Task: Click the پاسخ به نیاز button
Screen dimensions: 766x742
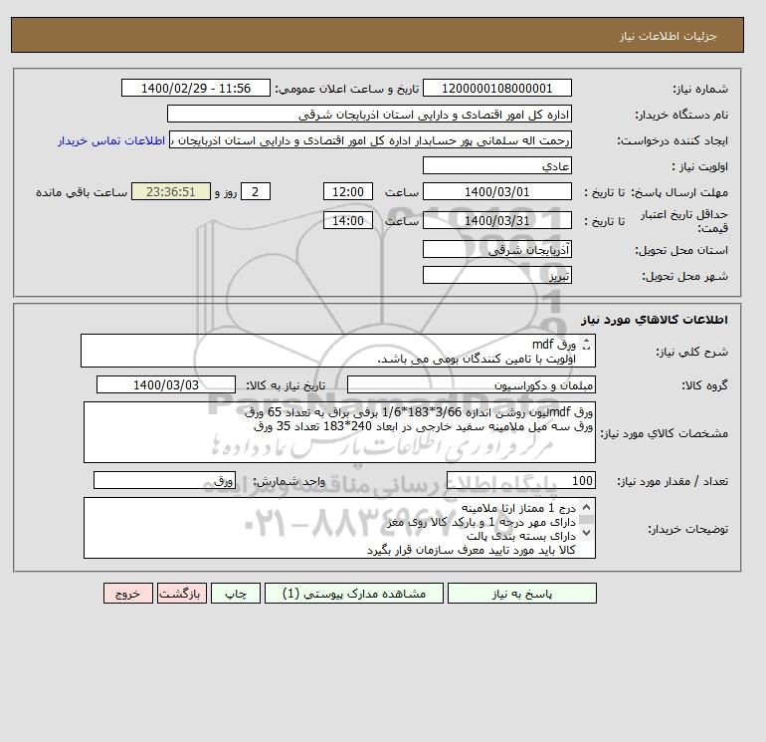Action: click(521, 594)
